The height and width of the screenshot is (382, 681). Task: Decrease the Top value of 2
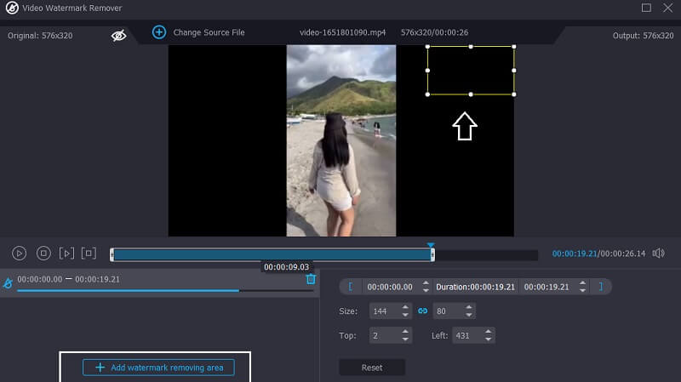(405, 339)
